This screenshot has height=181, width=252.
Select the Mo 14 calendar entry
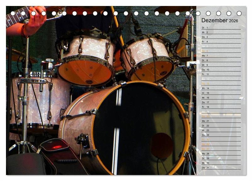pyautogui.click(x=220, y=88)
